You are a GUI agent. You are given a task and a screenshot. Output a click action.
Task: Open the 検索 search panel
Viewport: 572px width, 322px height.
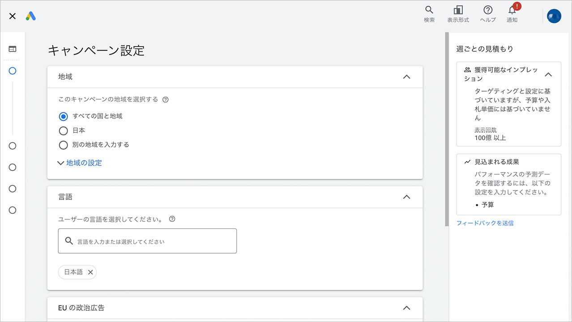pos(428,13)
